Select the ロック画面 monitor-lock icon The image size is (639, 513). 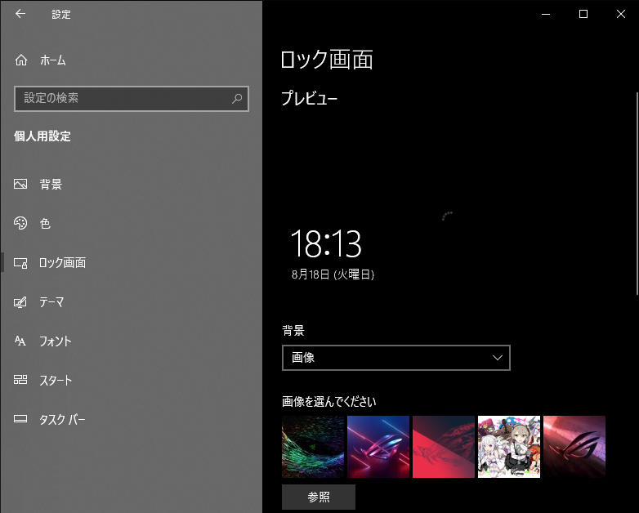coord(20,263)
